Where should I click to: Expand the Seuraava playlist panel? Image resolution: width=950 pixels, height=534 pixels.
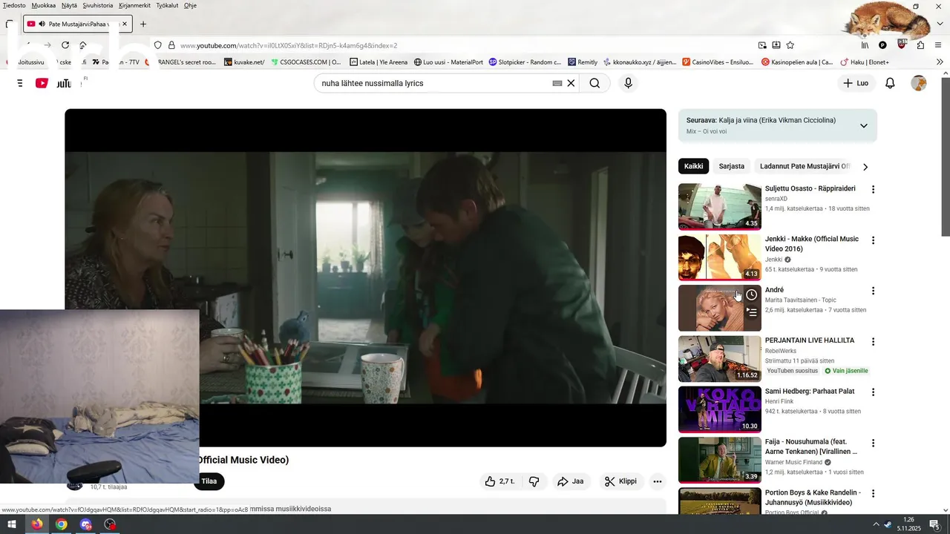pyautogui.click(x=863, y=125)
